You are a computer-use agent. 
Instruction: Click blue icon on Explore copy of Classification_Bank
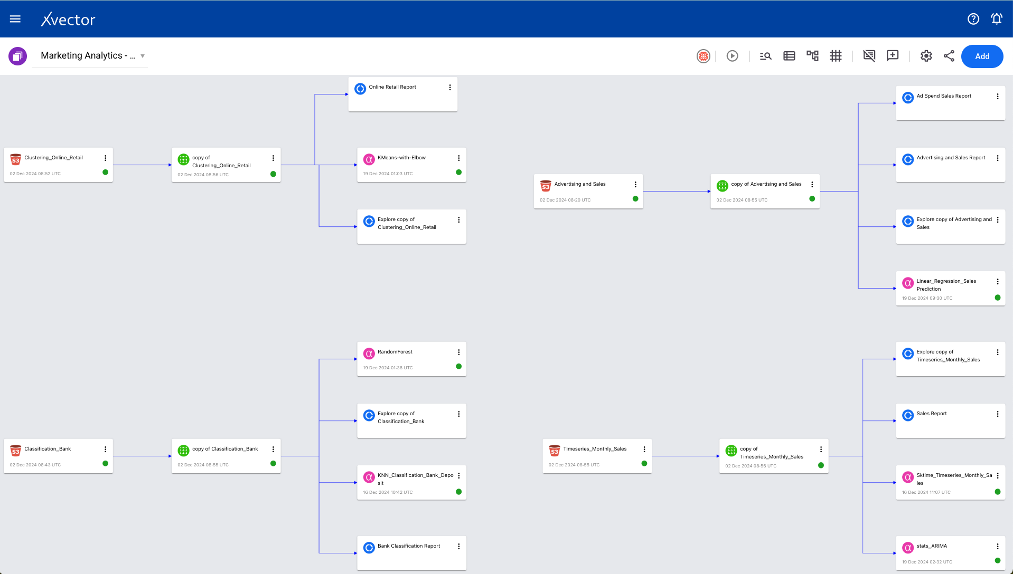click(369, 415)
